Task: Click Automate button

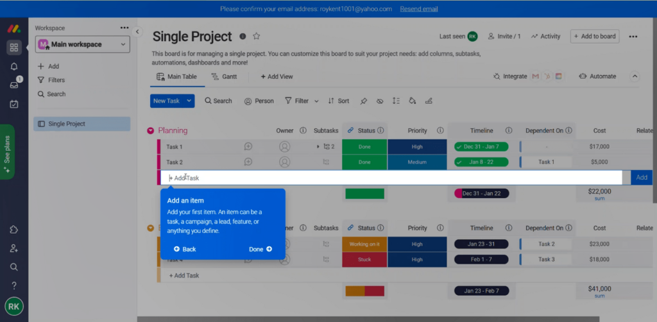Action: pos(597,76)
